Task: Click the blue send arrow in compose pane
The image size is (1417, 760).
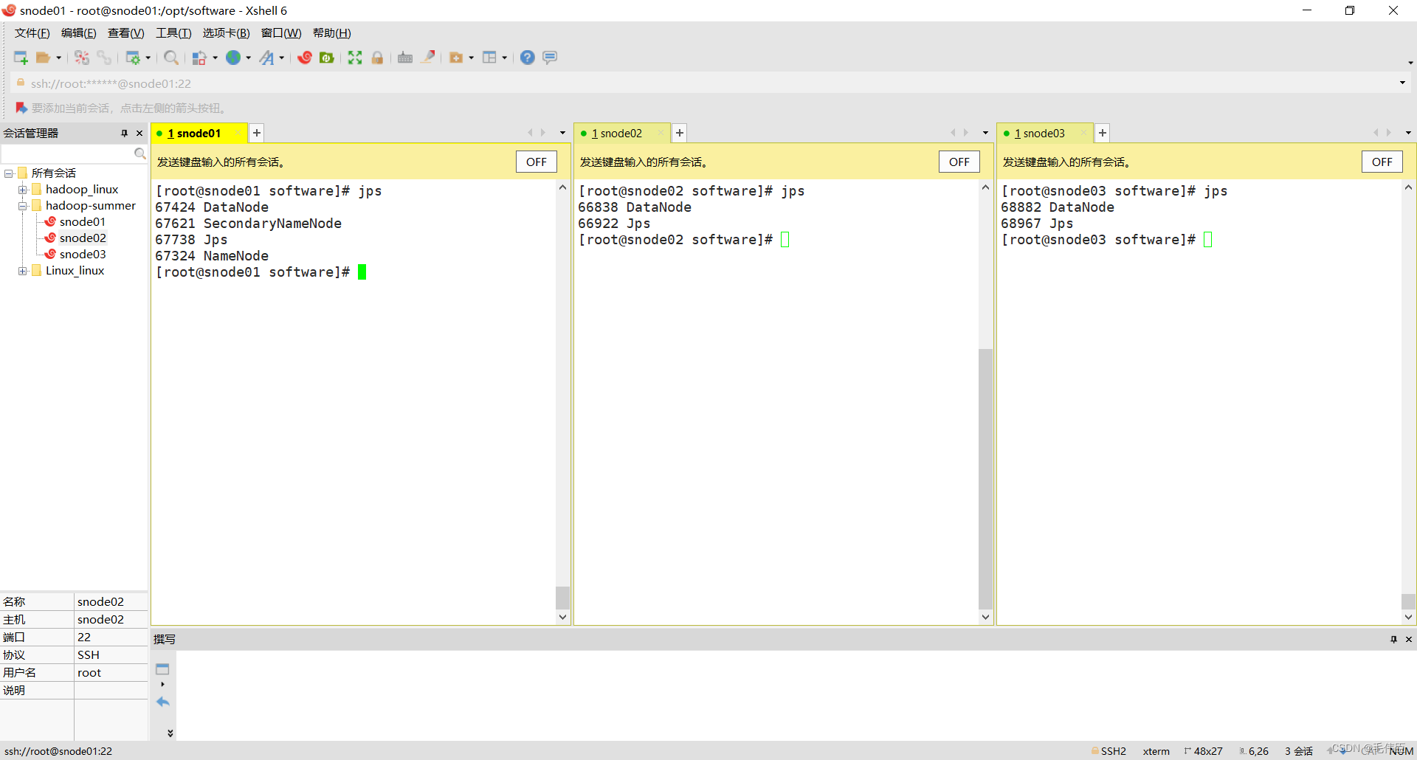Action: (163, 702)
